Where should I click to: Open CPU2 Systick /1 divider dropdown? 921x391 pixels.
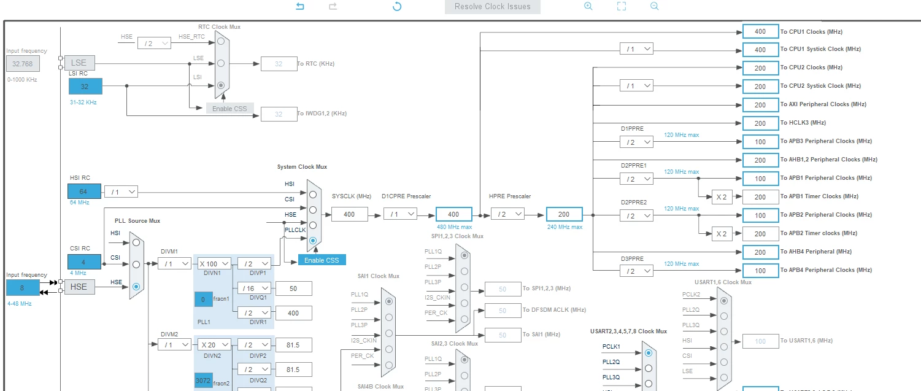(636, 86)
